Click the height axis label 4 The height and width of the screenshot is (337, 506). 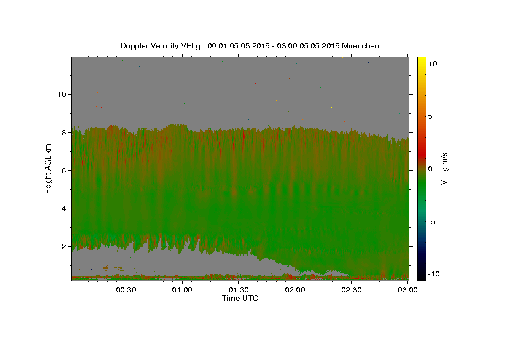pos(63,209)
